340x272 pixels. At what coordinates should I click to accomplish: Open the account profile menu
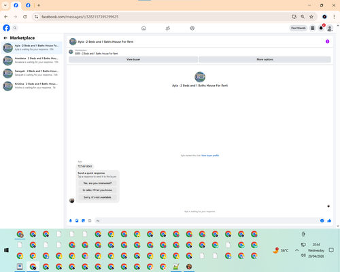[330, 28]
